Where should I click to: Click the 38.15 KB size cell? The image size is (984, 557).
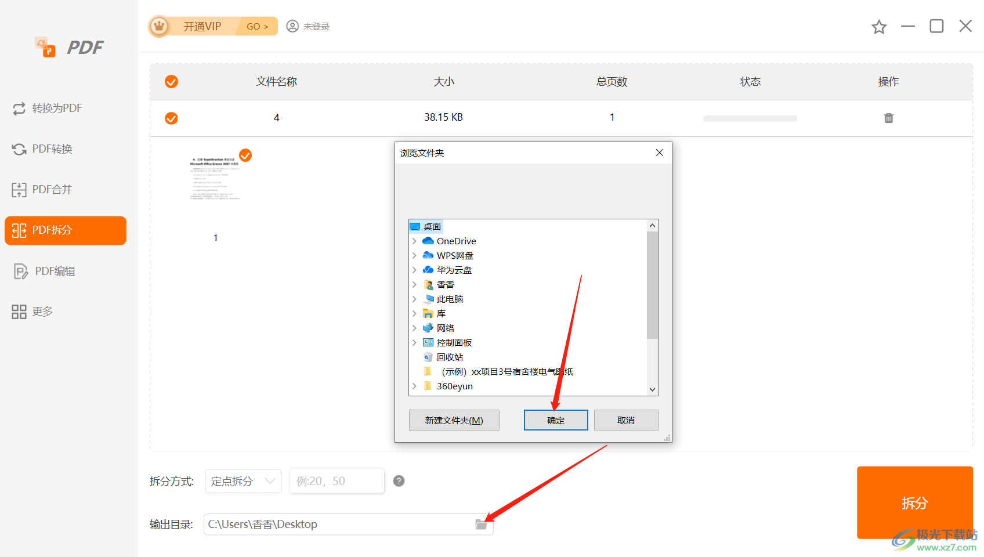444,117
